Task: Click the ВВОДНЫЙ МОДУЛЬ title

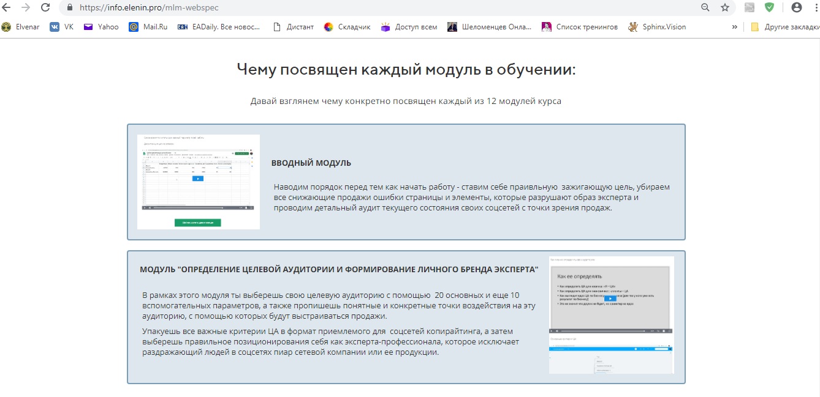Action: click(x=311, y=163)
